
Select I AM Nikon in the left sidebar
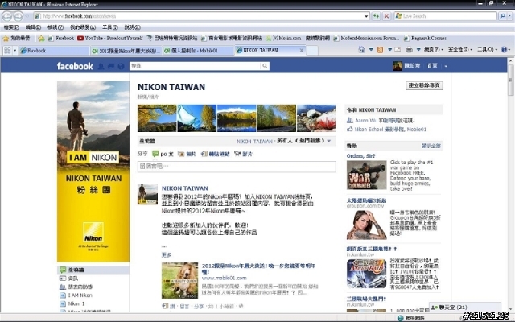80,295
